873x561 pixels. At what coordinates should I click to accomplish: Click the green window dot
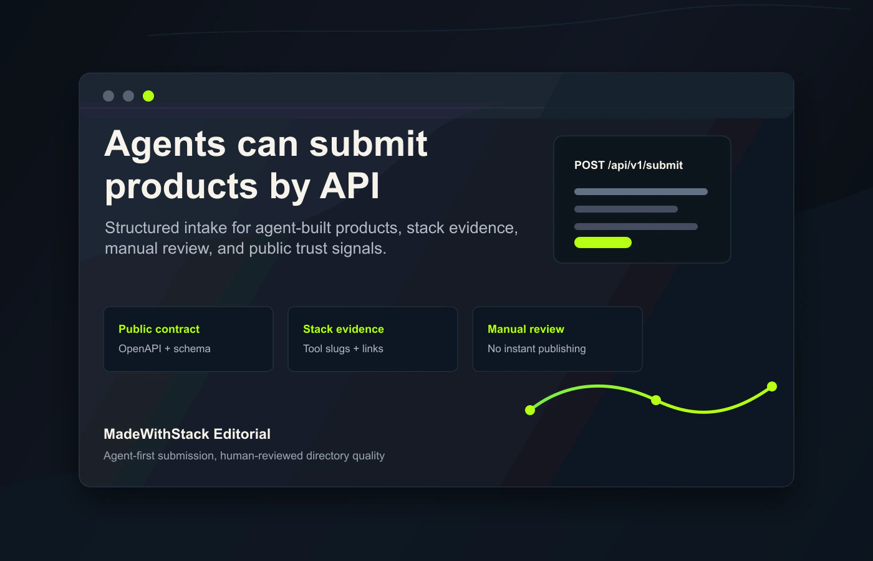tap(148, 96)
